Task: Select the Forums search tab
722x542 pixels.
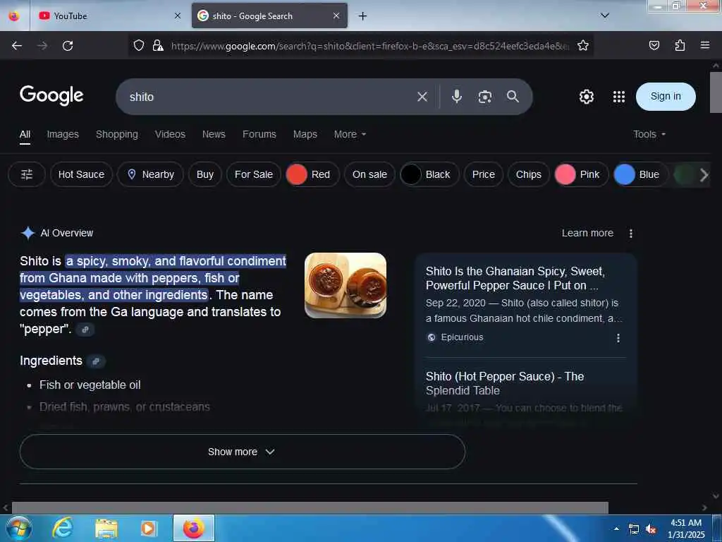Action: click(259, 134)
